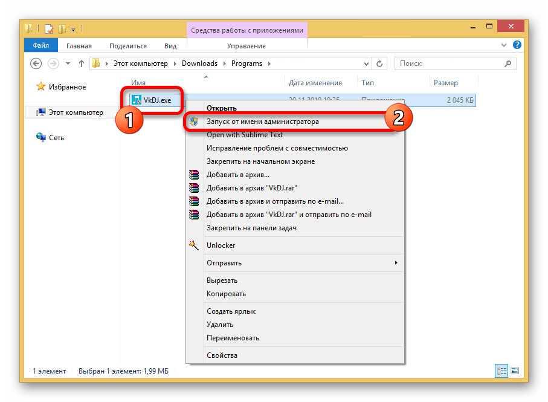Click 2 045 КБ size cell

[460, 100]
